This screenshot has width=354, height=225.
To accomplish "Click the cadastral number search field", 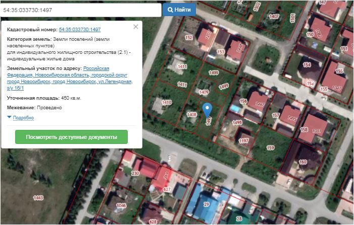I will tap(81, 10).
